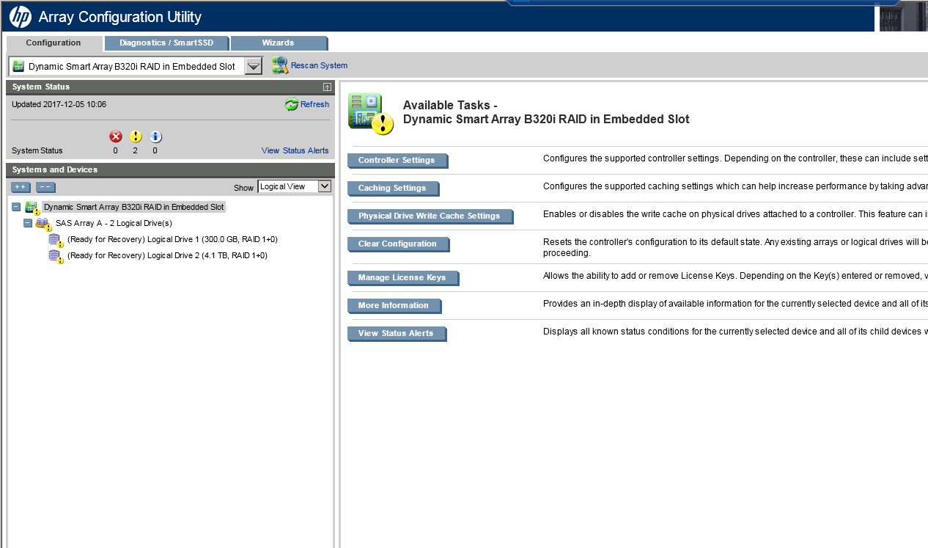928x548 pixels.
Task: Click the Rescan System link
Action: pyautogui.click(x=319, y=65)
